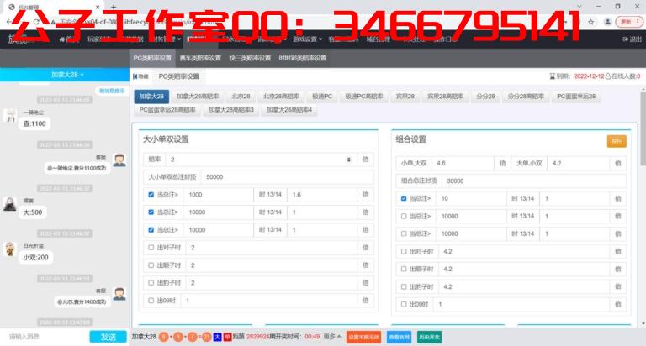This screenshot has width=646, height=346.
Task: Click the 域名管理 menu item
Action: click(x=379, y=39)
